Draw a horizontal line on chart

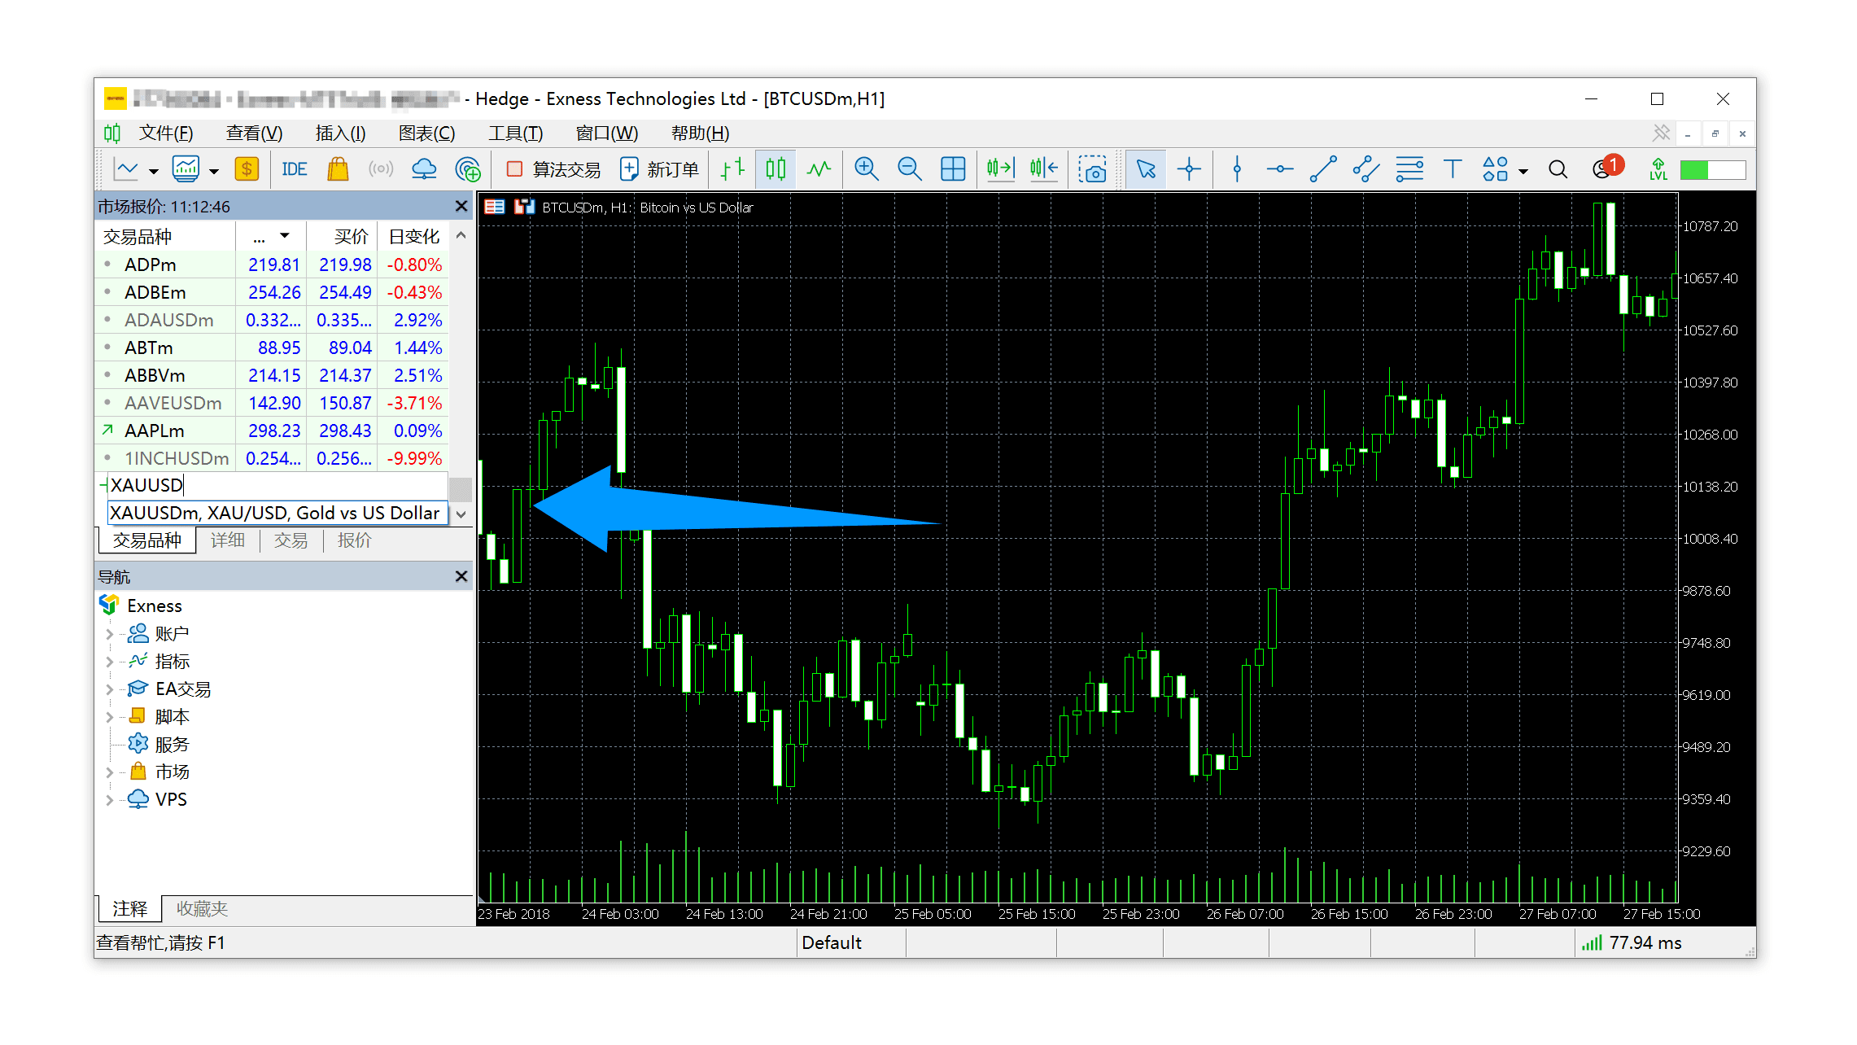point(1280,169)
